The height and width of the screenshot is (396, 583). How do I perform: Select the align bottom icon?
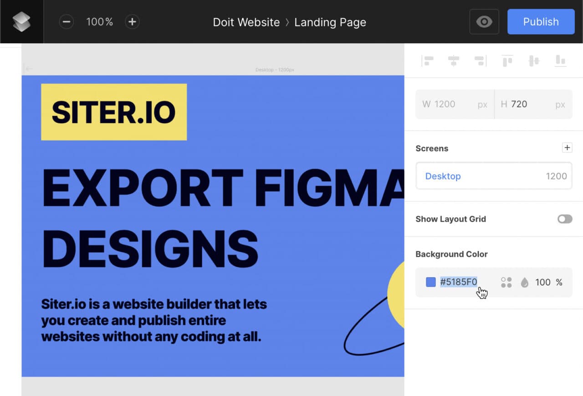pyautogui.click(x=560, y=61)
